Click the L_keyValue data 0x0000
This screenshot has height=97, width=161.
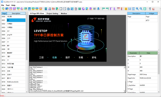(x=148, y=85)
